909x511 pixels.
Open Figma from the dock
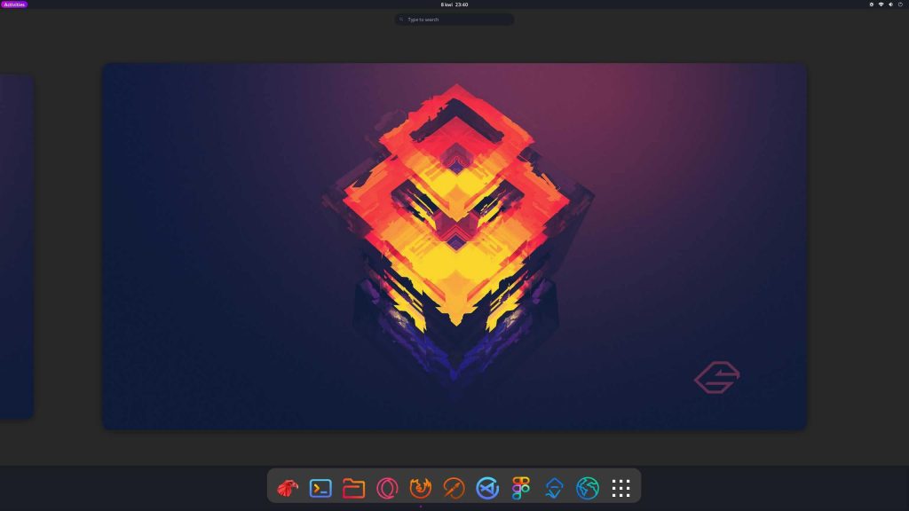pos(520,487)
